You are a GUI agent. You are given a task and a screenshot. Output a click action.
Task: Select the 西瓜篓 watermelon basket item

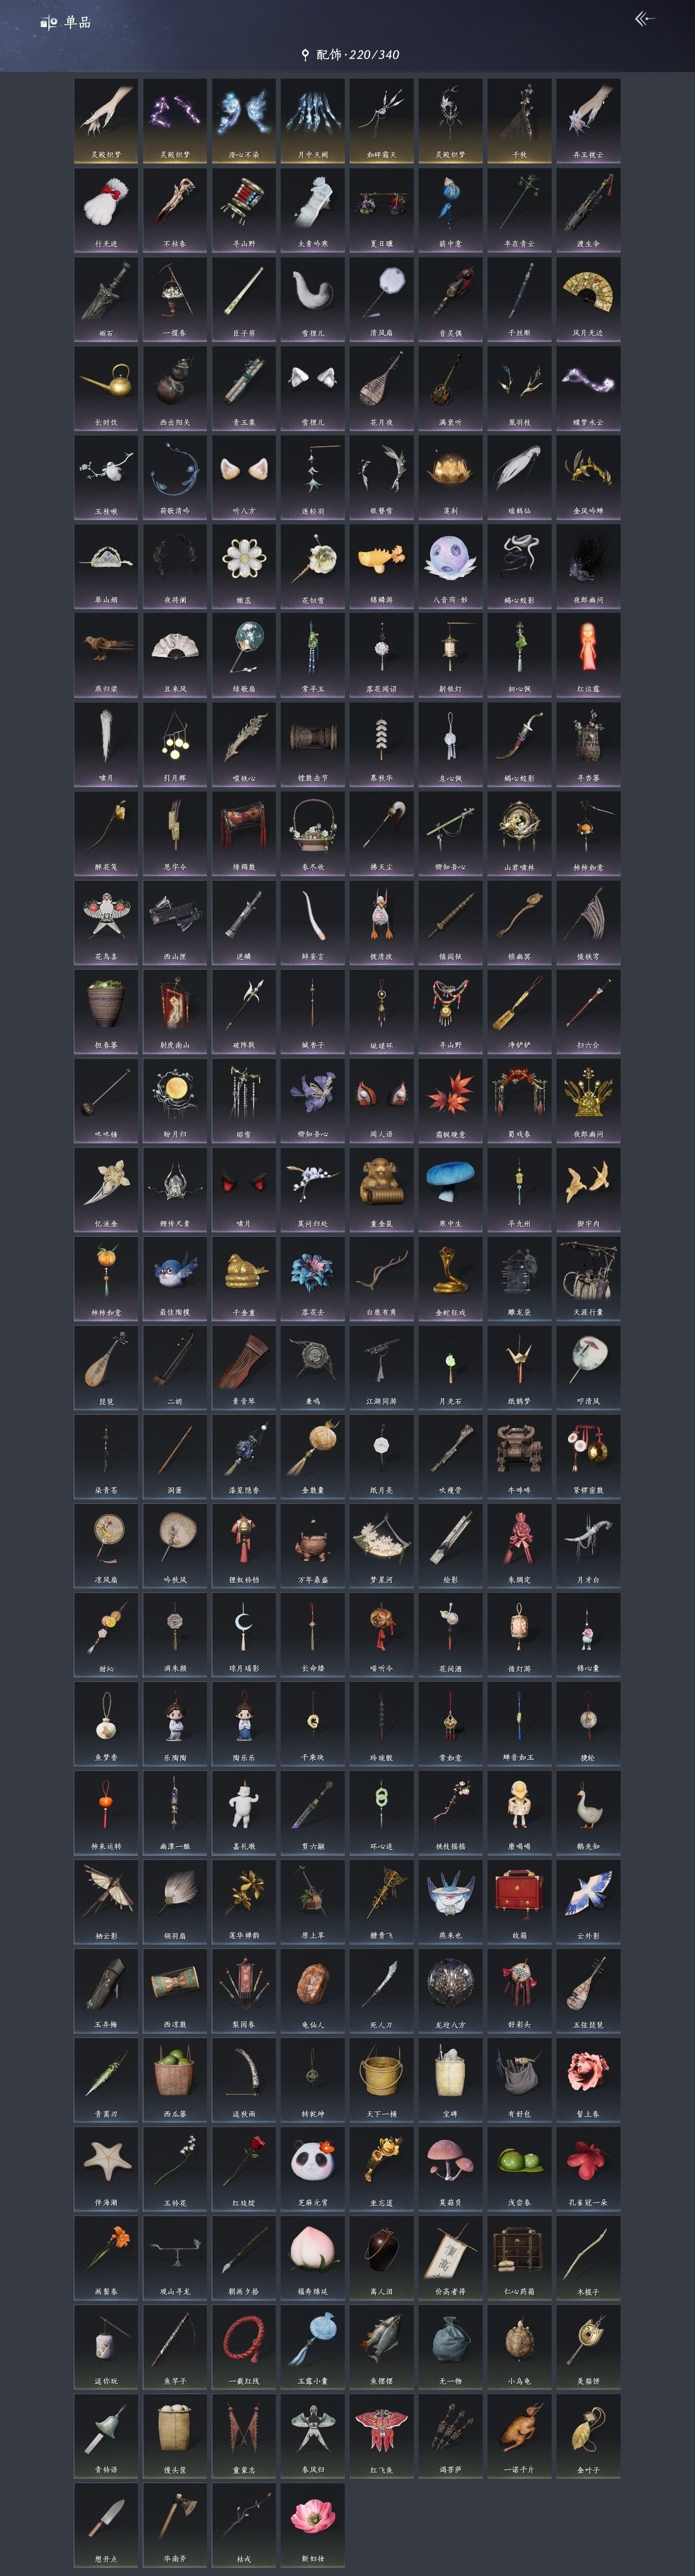[x=175, y=2080]
